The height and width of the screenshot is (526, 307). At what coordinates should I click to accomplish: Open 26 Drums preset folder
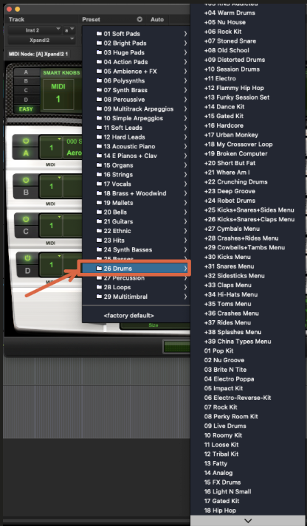pyautogui.click(x=137, y=269)
